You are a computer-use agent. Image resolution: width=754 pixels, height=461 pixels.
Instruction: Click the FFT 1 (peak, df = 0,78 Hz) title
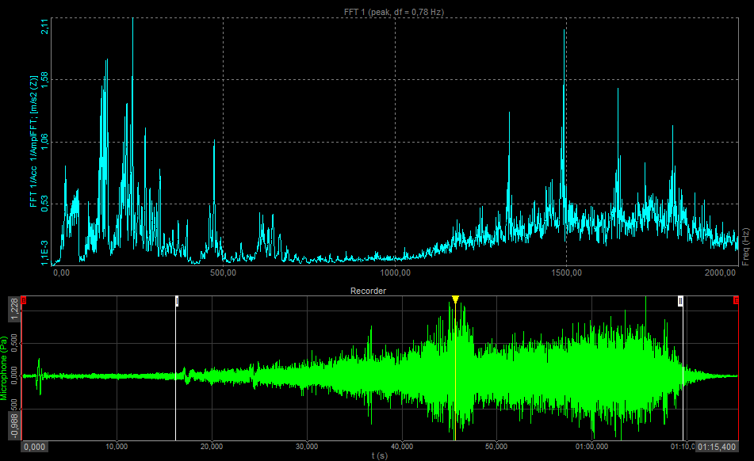394,12
